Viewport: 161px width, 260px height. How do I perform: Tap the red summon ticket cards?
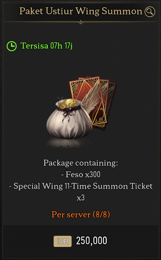click(x=93, y=101)
